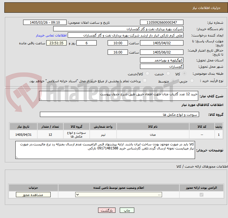Click the جزئیات اطلاعات نیاز page title
The height and width of the screenshot is (218, 228).
(206, 8)
